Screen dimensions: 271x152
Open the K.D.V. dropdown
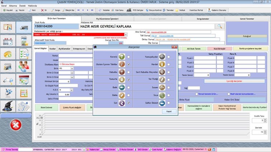(72, 90)
